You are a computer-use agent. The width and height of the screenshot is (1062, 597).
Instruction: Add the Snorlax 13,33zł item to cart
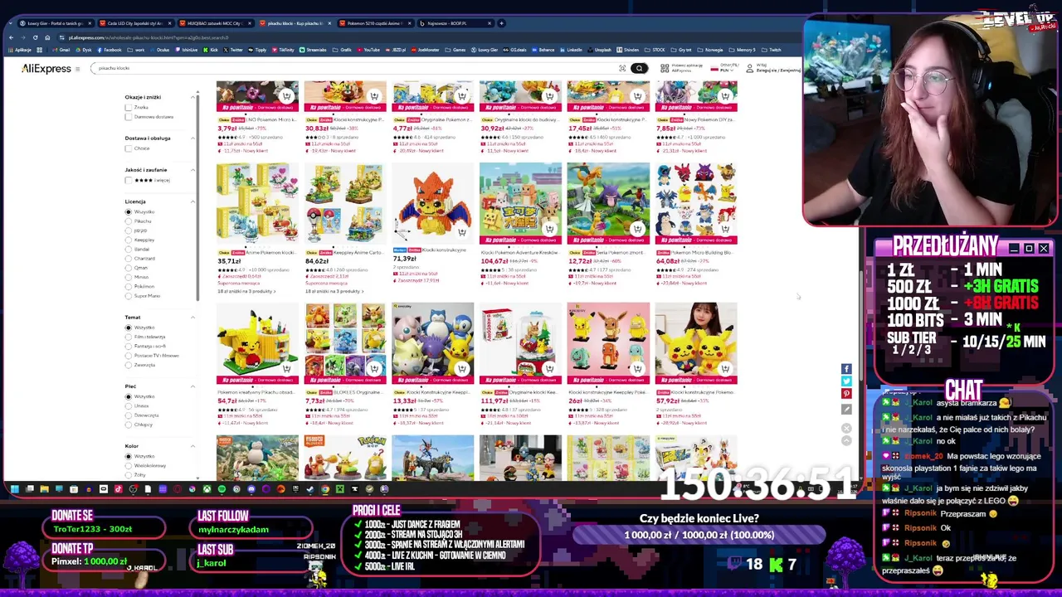462,367
